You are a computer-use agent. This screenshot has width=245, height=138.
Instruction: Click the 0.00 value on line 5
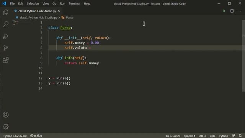pyautogui.click(x=95, y=43)
